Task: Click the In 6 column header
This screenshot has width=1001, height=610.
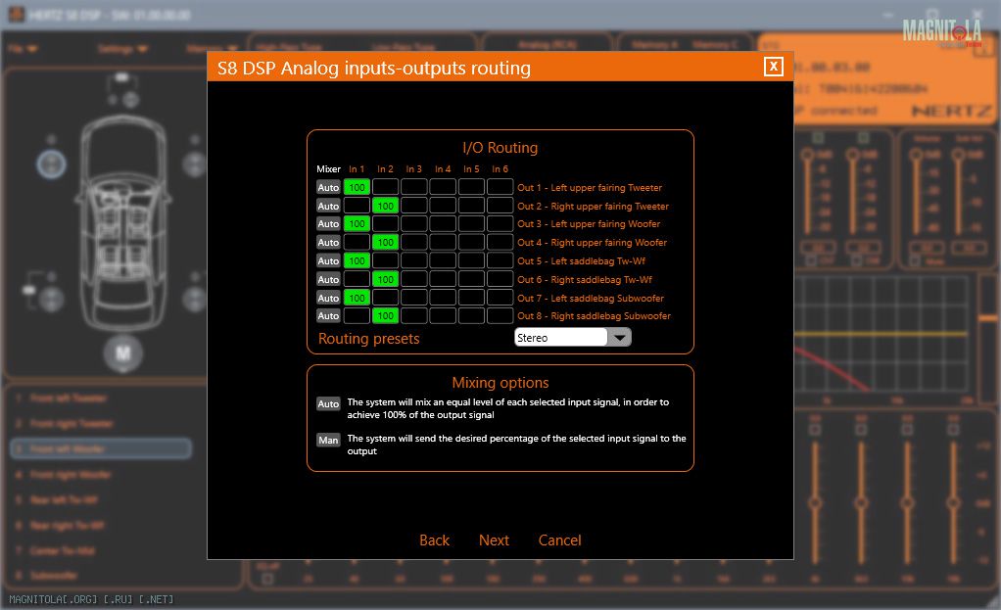Action: [x=500, y=169]
